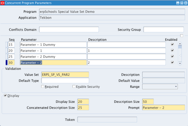Viewport: 188px width, 126px height.
Task: Click the Token field
Action: (x=107, y=119)
